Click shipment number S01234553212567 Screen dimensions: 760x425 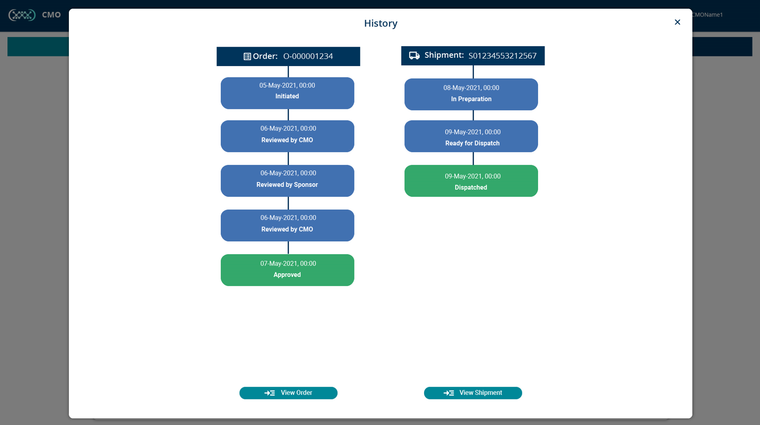(x=503, y=56)
